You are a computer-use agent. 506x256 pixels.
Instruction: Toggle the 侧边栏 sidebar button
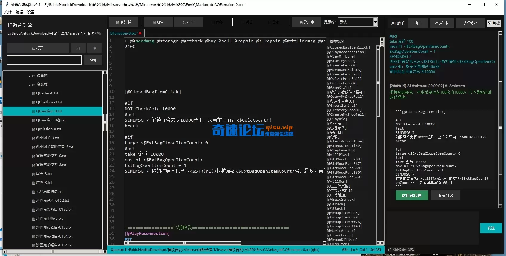[x=124, y=22]
